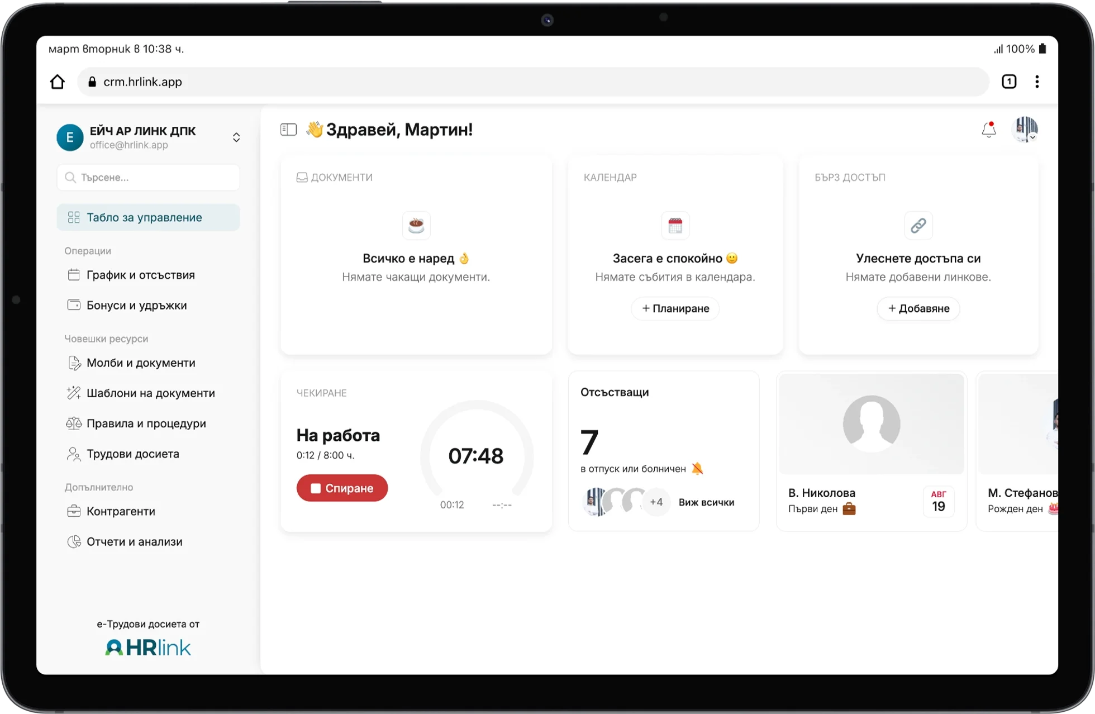The height and width of the screenshot is (714, 1095).
Task: Click the waving hand emoji in greeting
Action: pyautogui.click(x=315, y=130)
